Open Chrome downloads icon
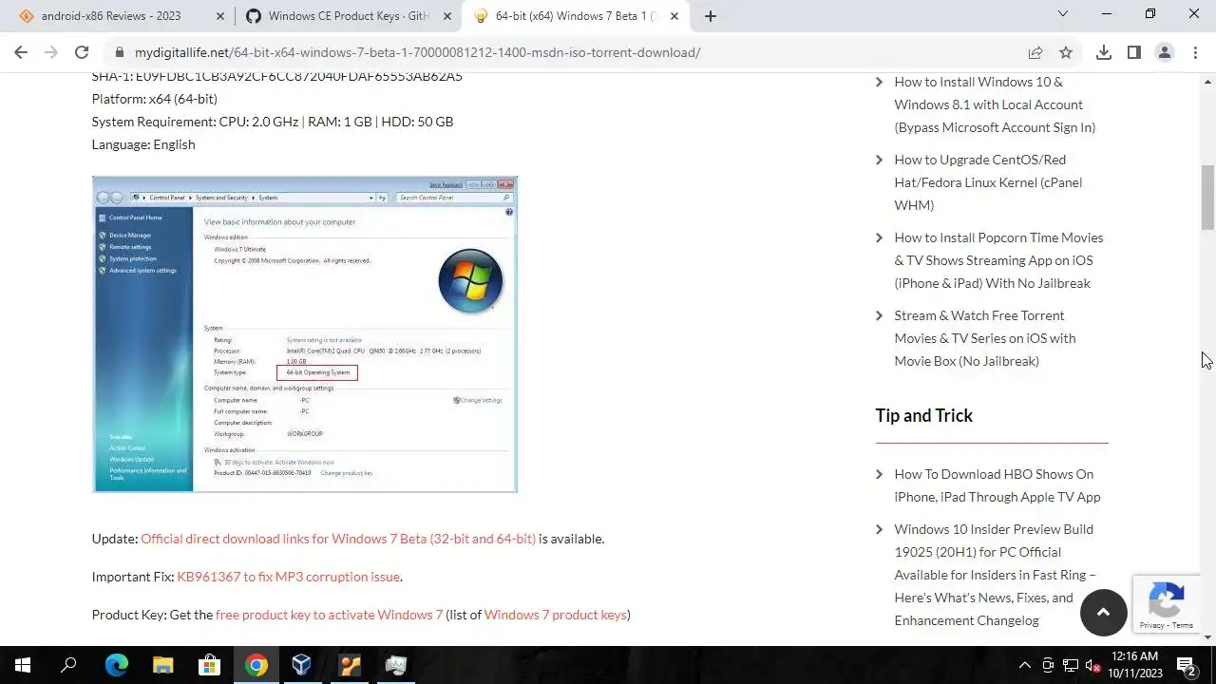 [1104, 52]
